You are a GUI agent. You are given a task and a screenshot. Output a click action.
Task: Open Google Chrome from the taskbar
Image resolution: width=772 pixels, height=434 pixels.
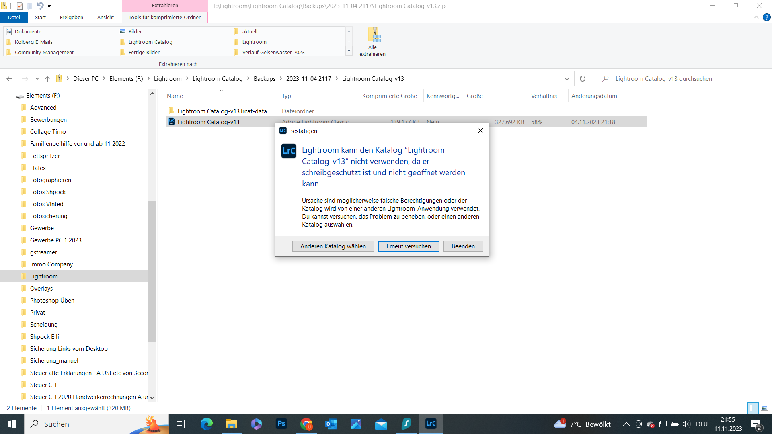[306, 424]
